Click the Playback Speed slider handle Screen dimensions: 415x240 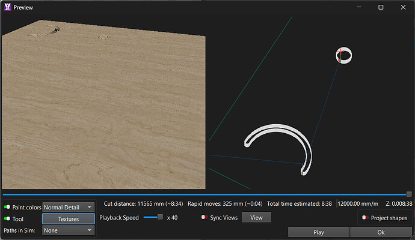tap(160, 217)
